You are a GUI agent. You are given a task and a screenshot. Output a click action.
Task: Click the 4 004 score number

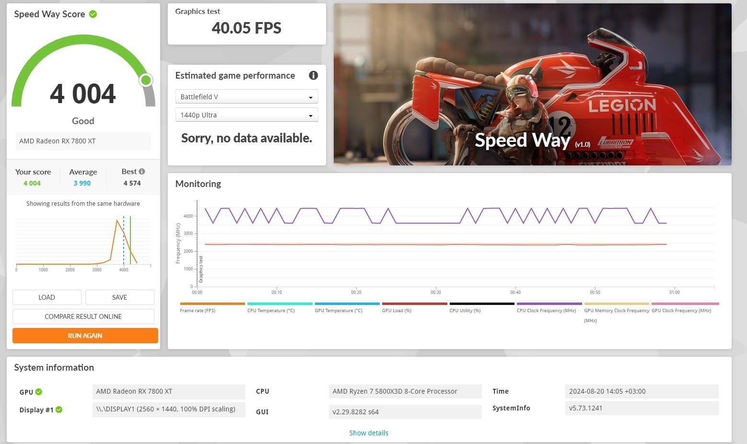[x=83, y=93]
